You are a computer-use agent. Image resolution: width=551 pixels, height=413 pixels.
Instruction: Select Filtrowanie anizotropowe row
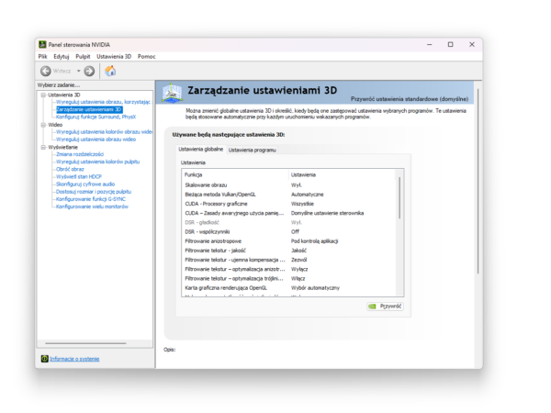[288, 241]
